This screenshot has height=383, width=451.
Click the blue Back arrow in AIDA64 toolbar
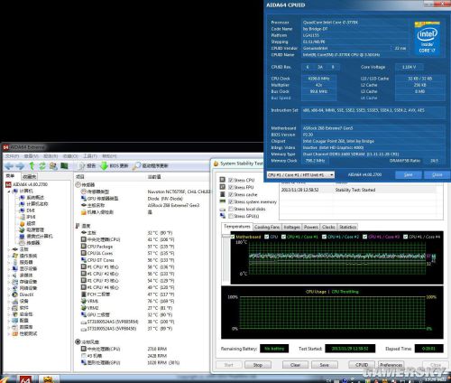point(9,165)
